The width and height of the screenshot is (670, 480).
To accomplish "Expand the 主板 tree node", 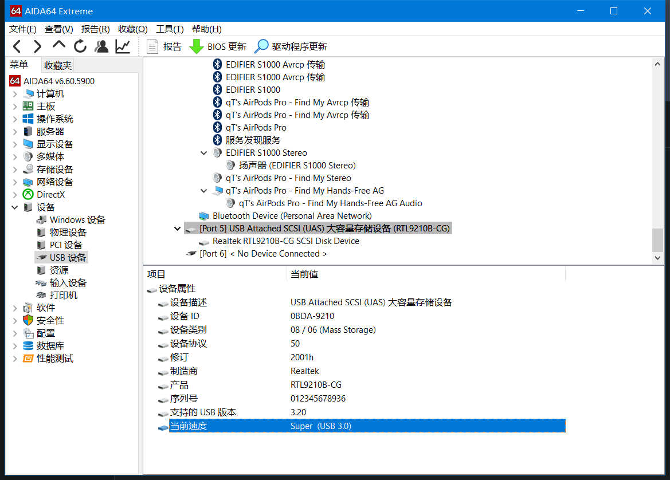I will pos(15,107).
